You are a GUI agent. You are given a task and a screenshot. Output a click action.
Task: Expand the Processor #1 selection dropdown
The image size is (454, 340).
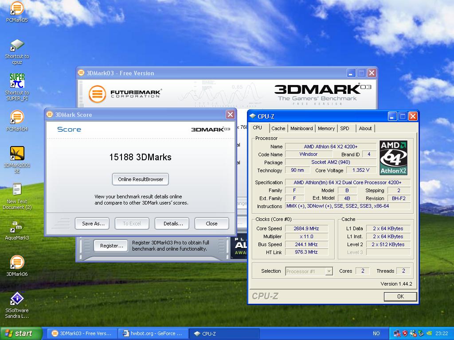pos(329,271)
